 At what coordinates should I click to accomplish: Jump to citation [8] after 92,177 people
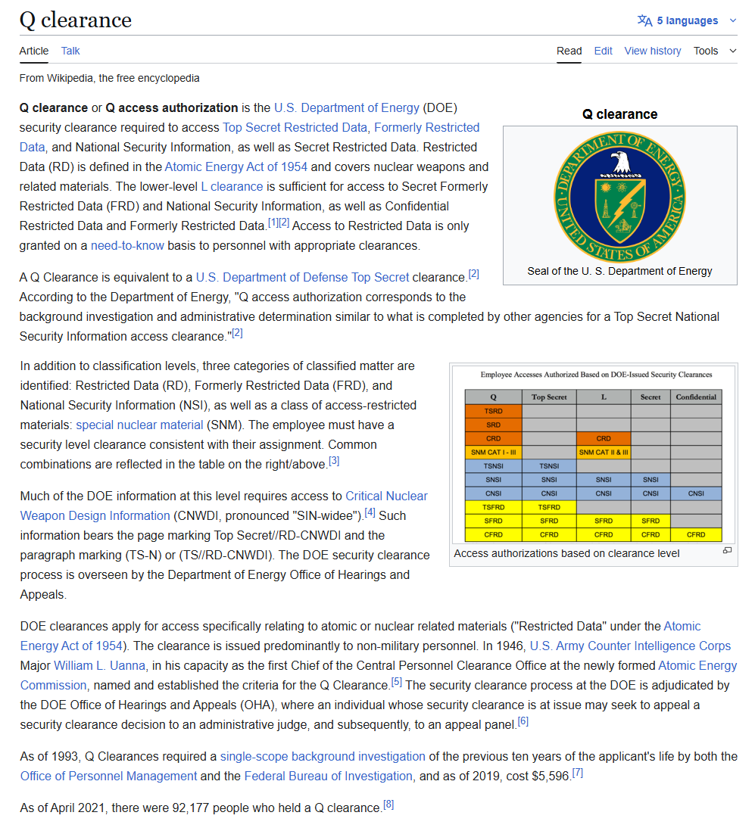[388, 804]
